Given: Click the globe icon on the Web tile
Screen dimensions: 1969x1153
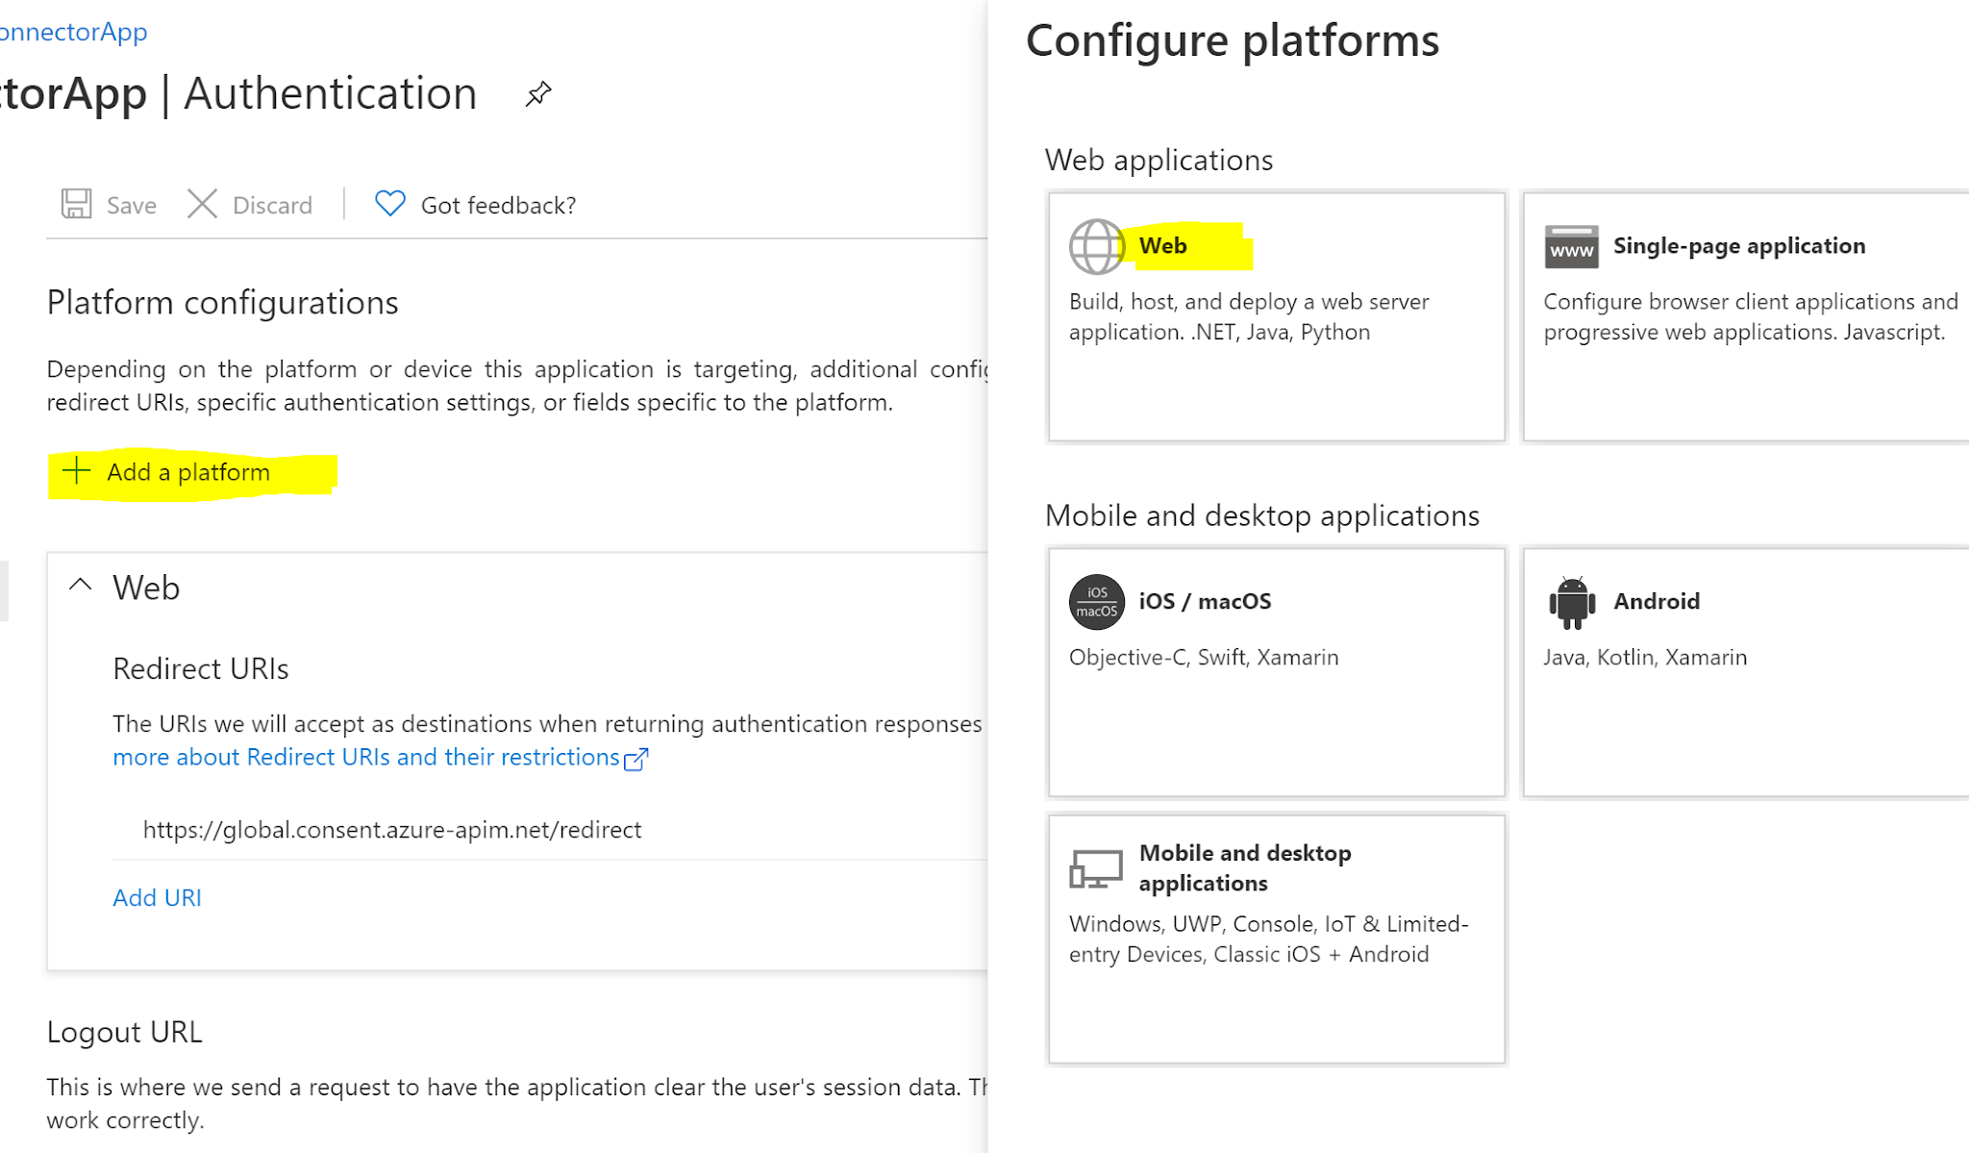Looking at the screenshot, I should pos(1097,245).
